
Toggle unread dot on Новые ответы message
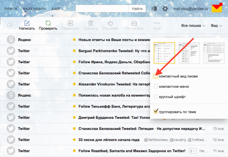point(74,40)
